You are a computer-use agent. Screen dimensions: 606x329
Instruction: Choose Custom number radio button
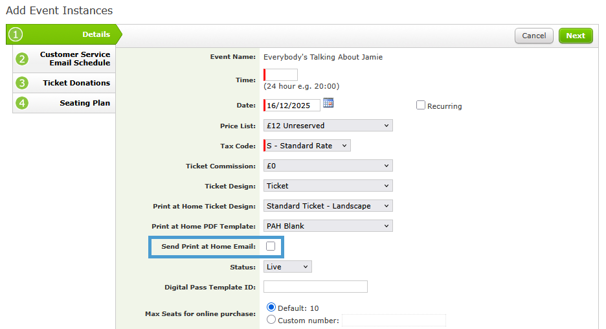(x=271, y=320)
